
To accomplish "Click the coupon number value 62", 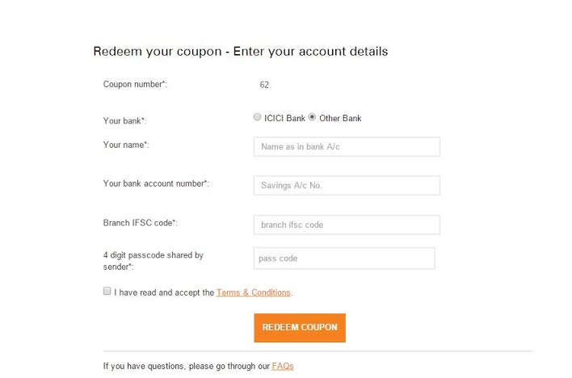I will 264,84.
